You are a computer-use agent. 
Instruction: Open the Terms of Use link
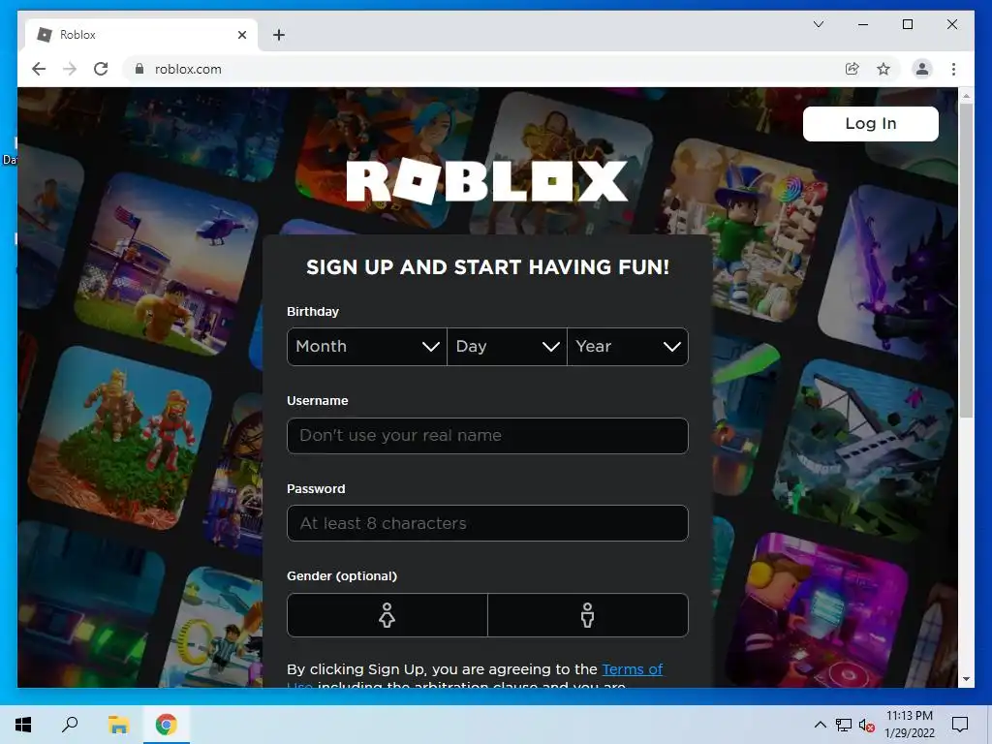point(632,669)
